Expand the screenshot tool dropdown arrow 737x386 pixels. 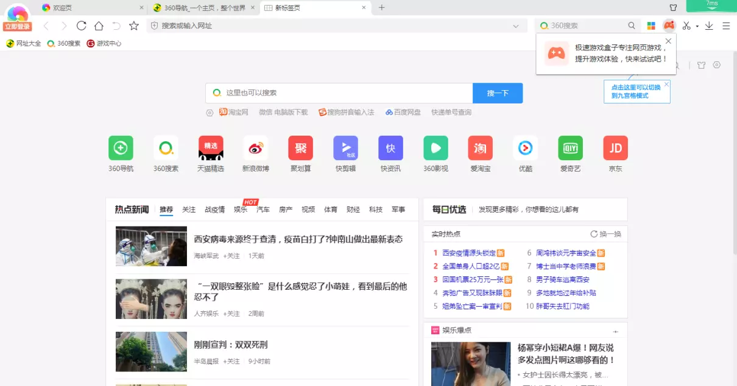click(x=697, y=26)
